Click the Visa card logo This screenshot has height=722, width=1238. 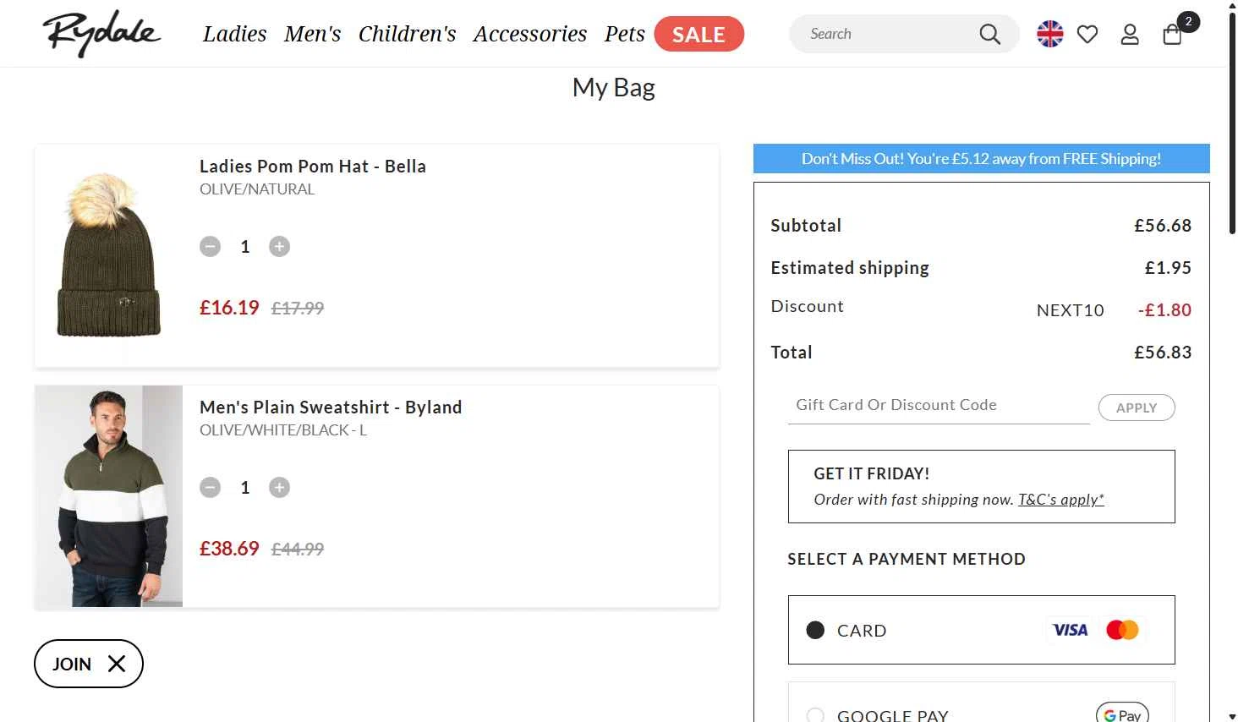(x=1070, y=630)
